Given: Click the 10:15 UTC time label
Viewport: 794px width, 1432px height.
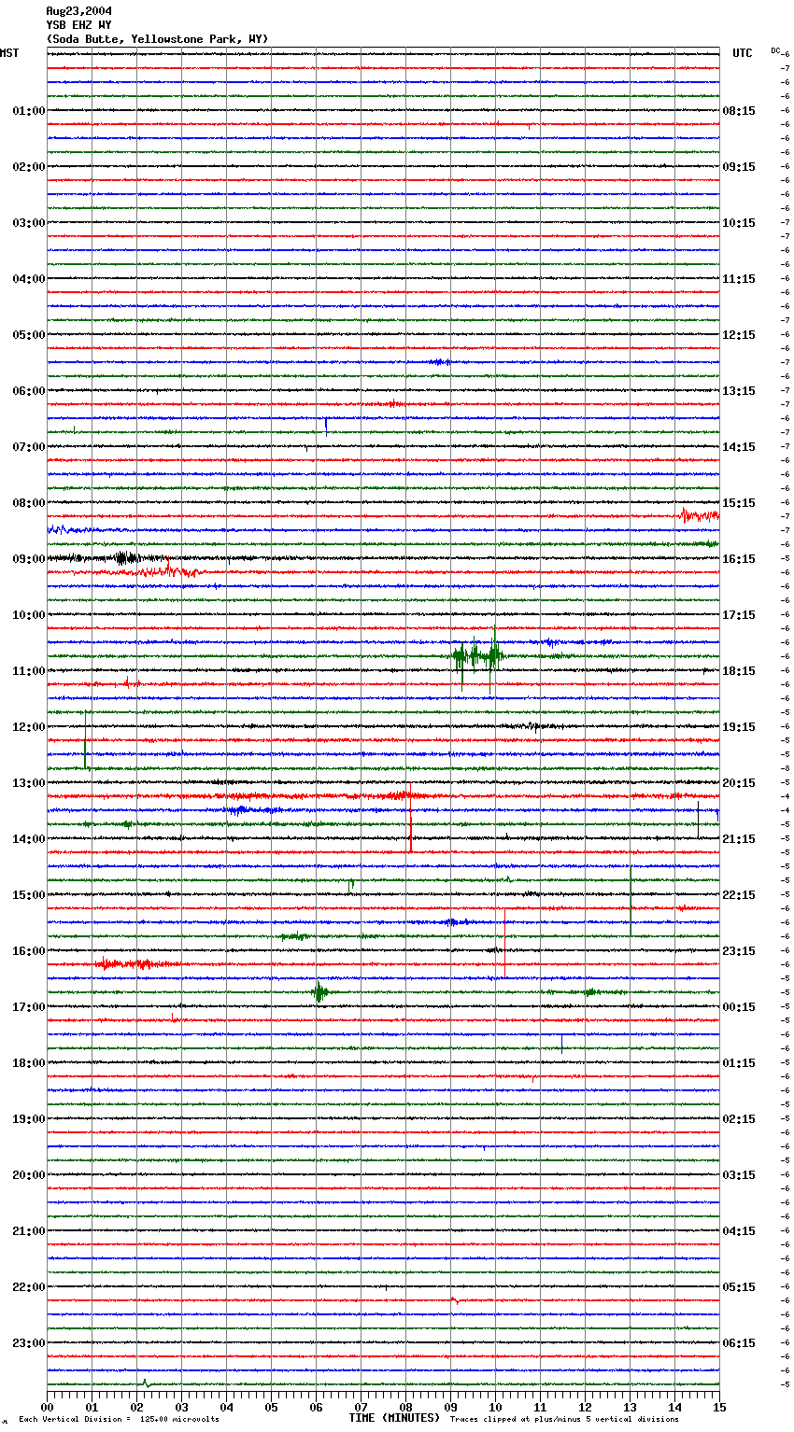Looking at the screenshot, I should coord(739,223).
